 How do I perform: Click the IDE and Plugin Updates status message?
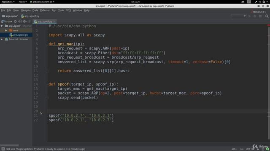pyautogui.click(x=46, y=149)
